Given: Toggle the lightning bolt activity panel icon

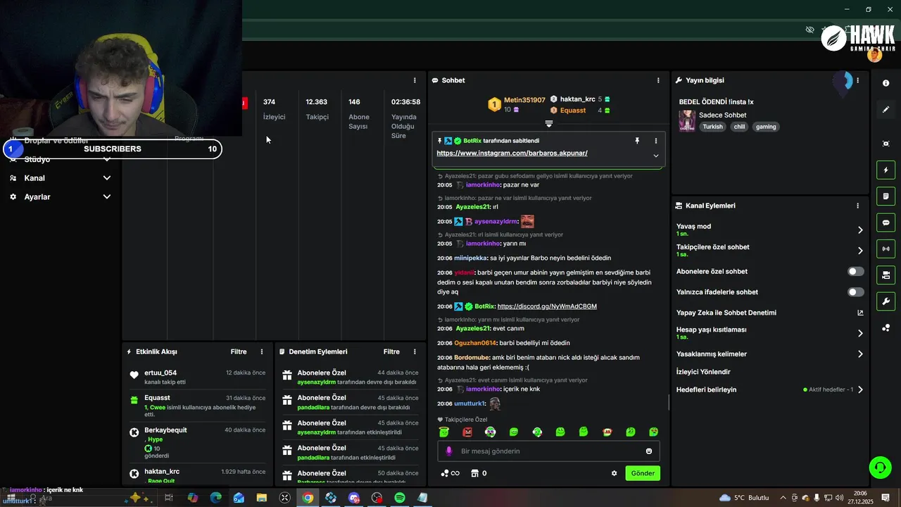Looking at the screenshot, I should pyautogui.click(x=886, y=170).
